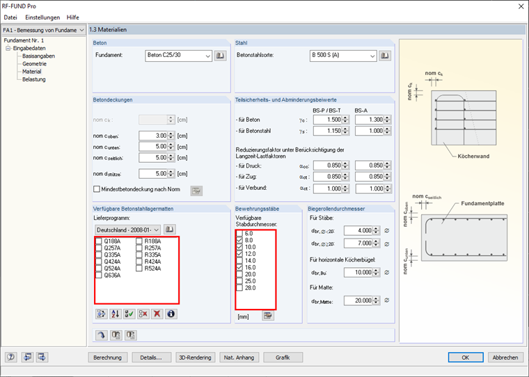Image resolution: width=529 pixels, height=377 pixels.
Task: Select Basisangaben in the navigation tree
Action: [x=38, y=56]
